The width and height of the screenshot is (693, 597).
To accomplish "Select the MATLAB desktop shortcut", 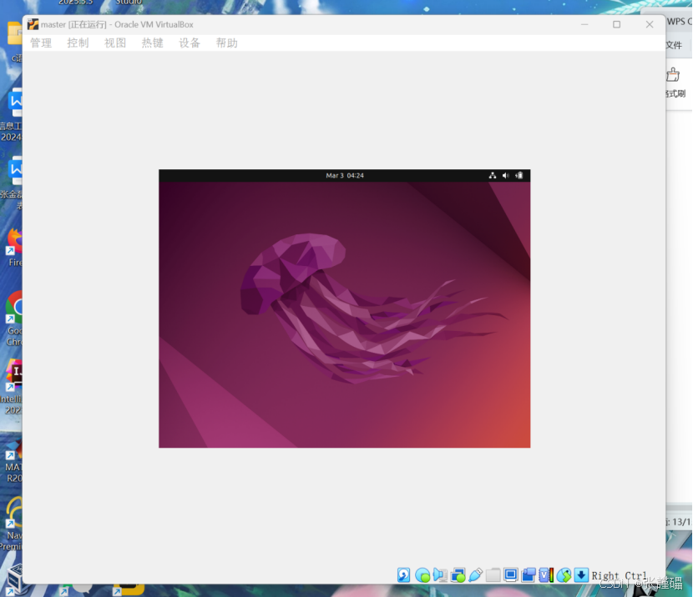I will [13, 459].
